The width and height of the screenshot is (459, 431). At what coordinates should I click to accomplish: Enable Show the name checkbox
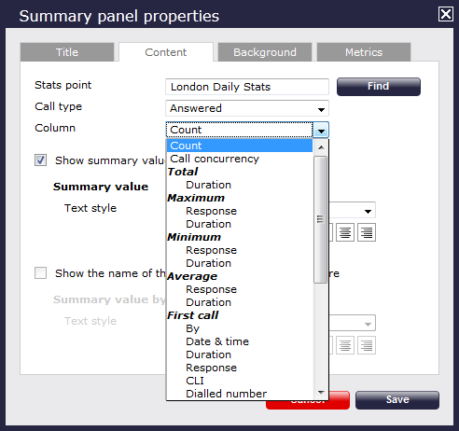pos(40,273)
